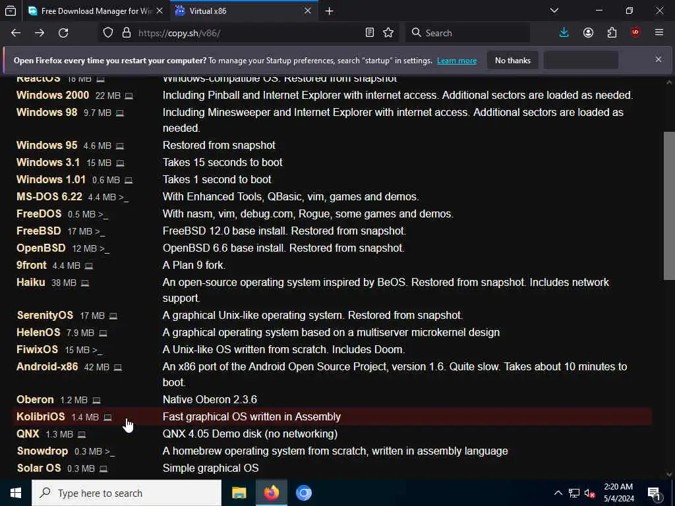675x506 pixels.
Task: Open the uBlock Origin extension icon
Action: (x=635, y=33)
